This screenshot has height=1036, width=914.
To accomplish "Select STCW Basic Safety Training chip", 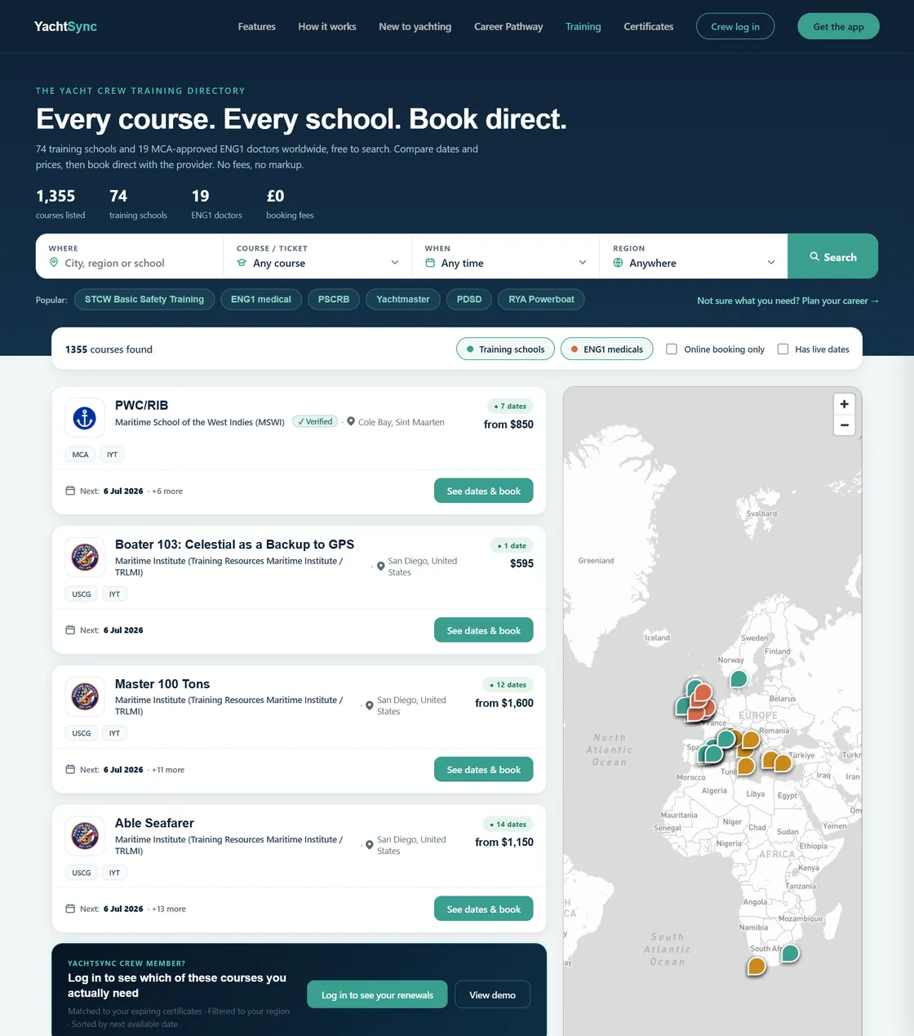I will click(144, 300).
